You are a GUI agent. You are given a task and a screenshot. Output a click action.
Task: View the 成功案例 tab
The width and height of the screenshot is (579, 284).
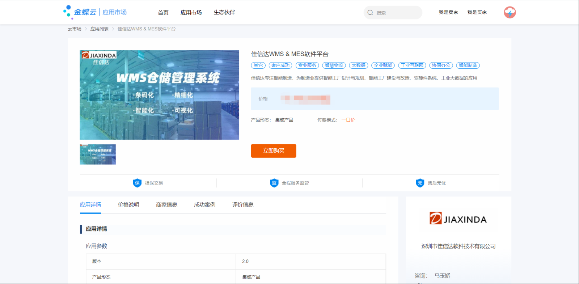(x=204, y=205)
